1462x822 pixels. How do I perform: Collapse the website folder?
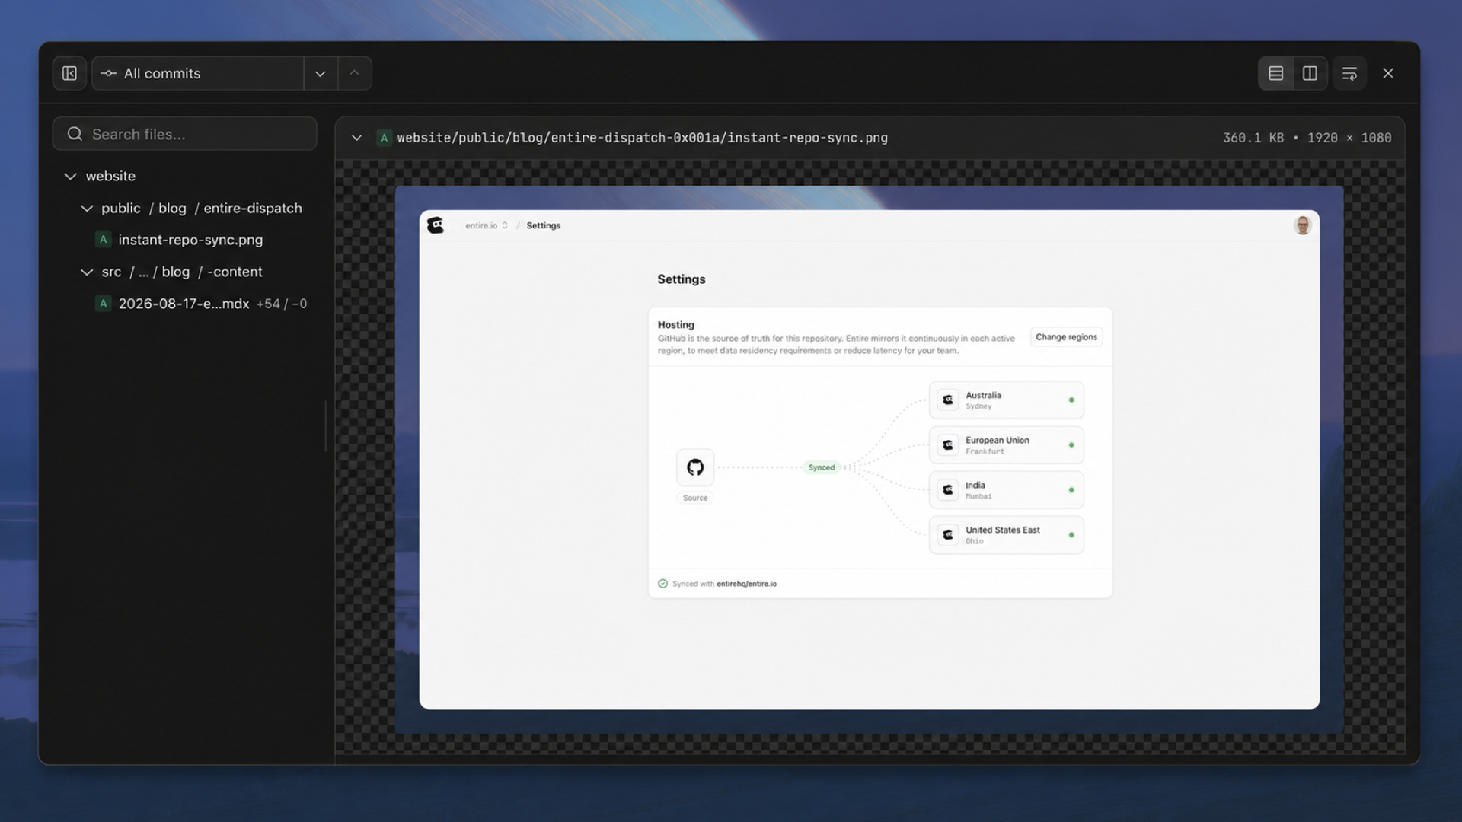pos(70,176)
